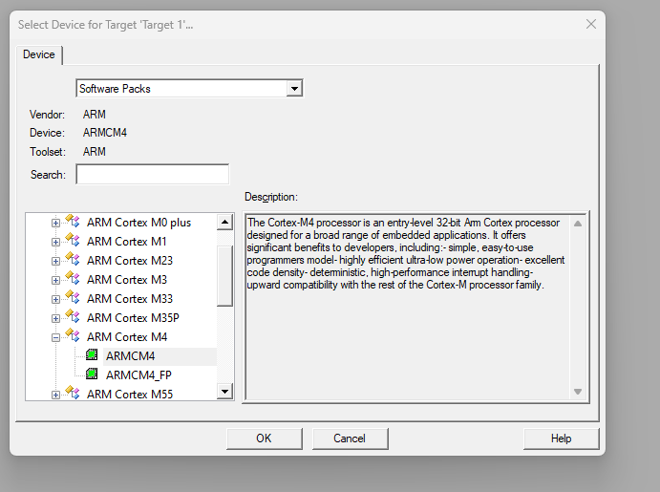The image size is (660, 492).
Task: Click the ARM Cortex M1 family icon
Action: tap(73, 241)
